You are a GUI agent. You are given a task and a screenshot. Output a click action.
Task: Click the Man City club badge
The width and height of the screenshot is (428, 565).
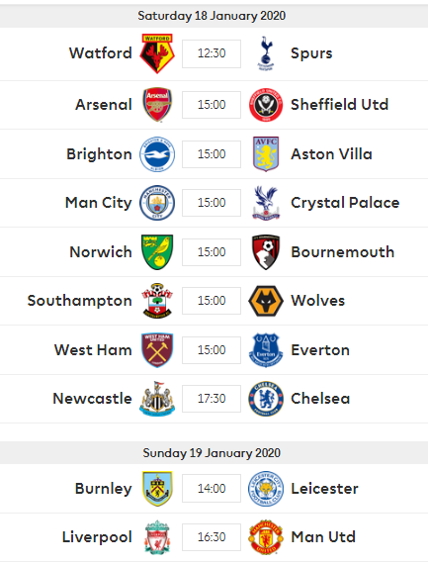pyautogui.click(x=157, y=203)
